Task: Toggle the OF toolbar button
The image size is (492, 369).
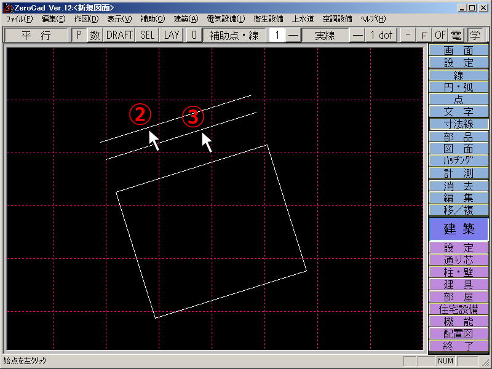Action: tap(440, 35)
